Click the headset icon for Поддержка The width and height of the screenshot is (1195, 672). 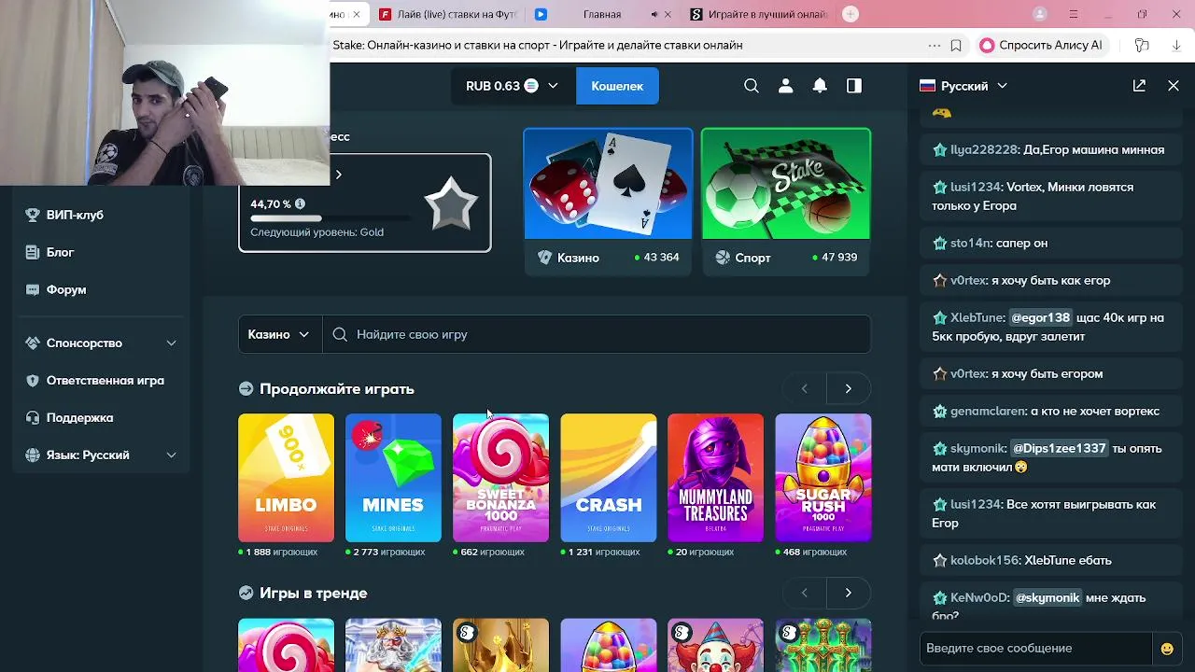pyautogui.click(x=33, y=417)
